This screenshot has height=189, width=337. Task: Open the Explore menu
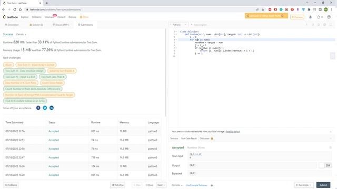pos(25,17)
